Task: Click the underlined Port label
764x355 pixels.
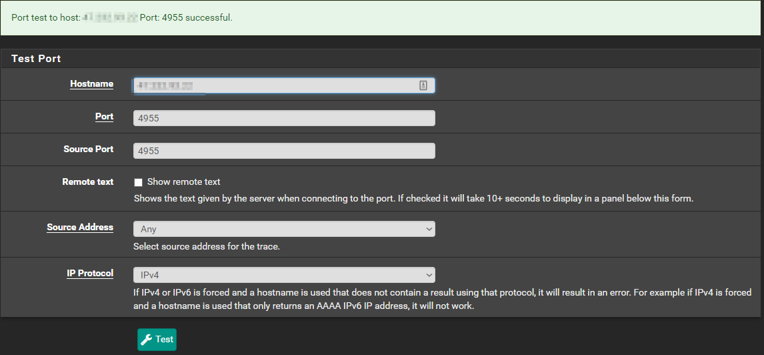Action: (104, 116)
